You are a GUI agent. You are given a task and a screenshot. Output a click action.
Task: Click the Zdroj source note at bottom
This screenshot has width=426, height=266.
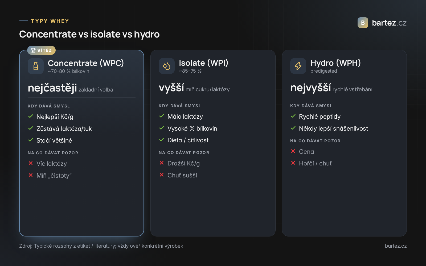pyautogui.click(x=101, y=246)
